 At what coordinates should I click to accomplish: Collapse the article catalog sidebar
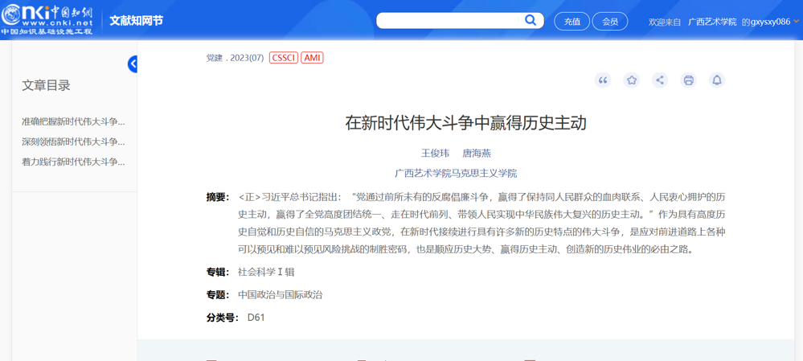click(x=133, y=64)
